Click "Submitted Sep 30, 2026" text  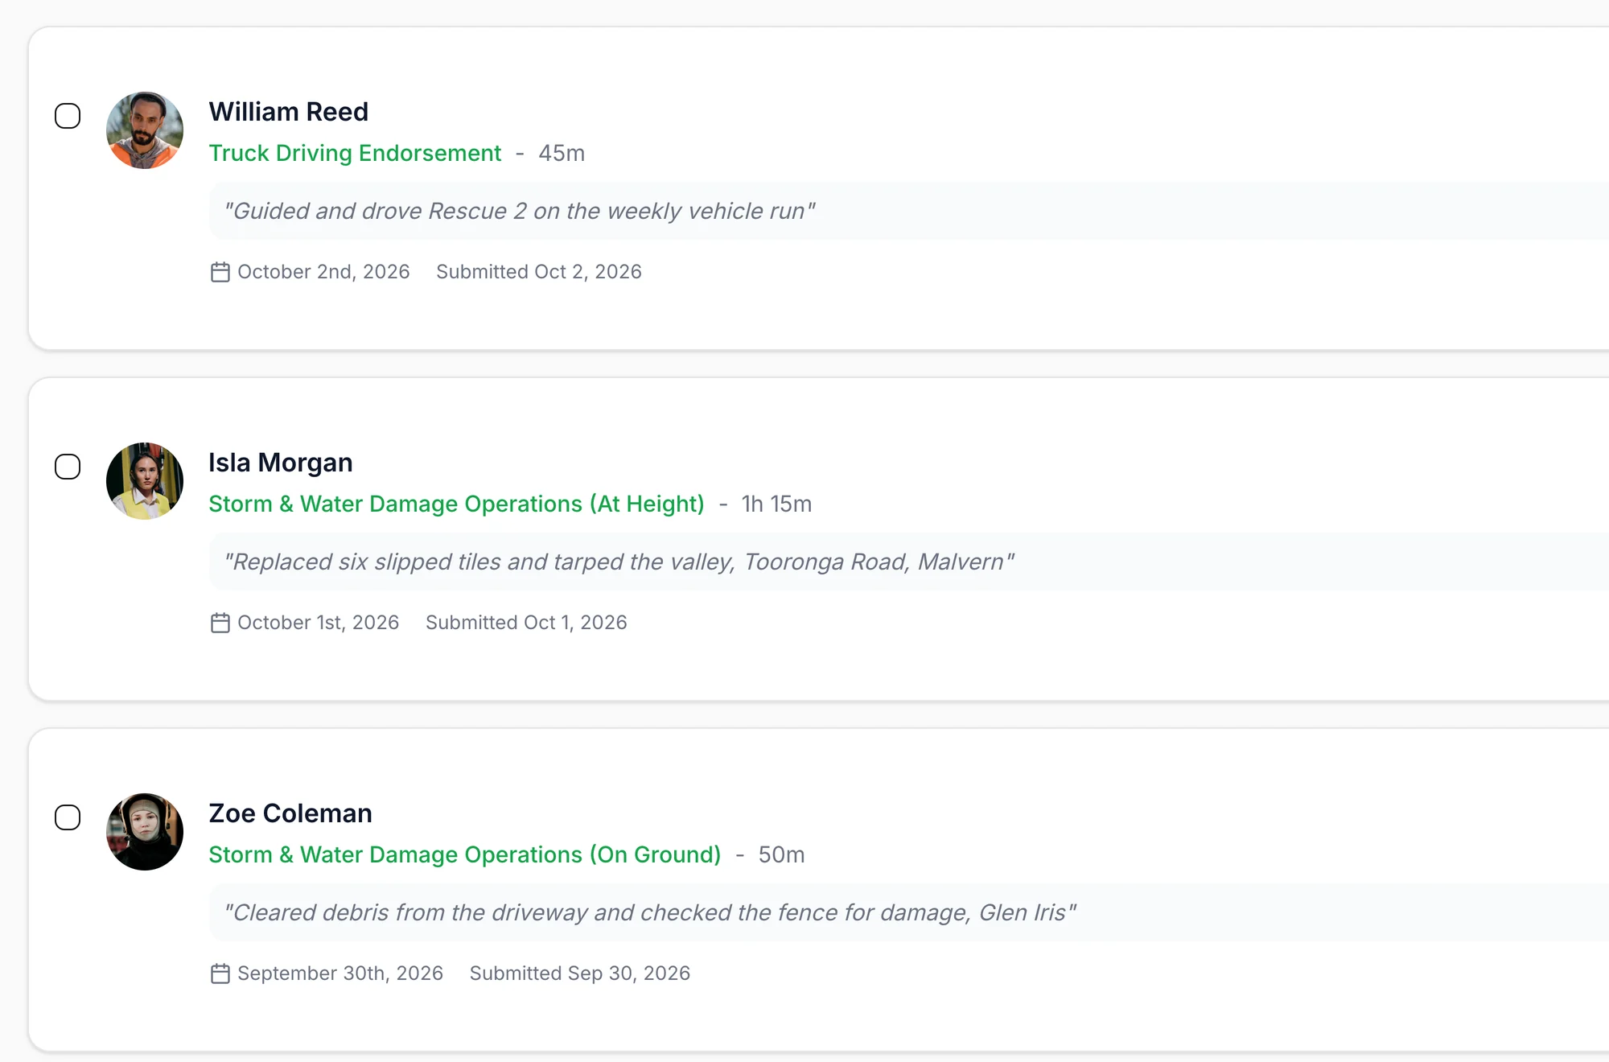click(x=580, y=973)
